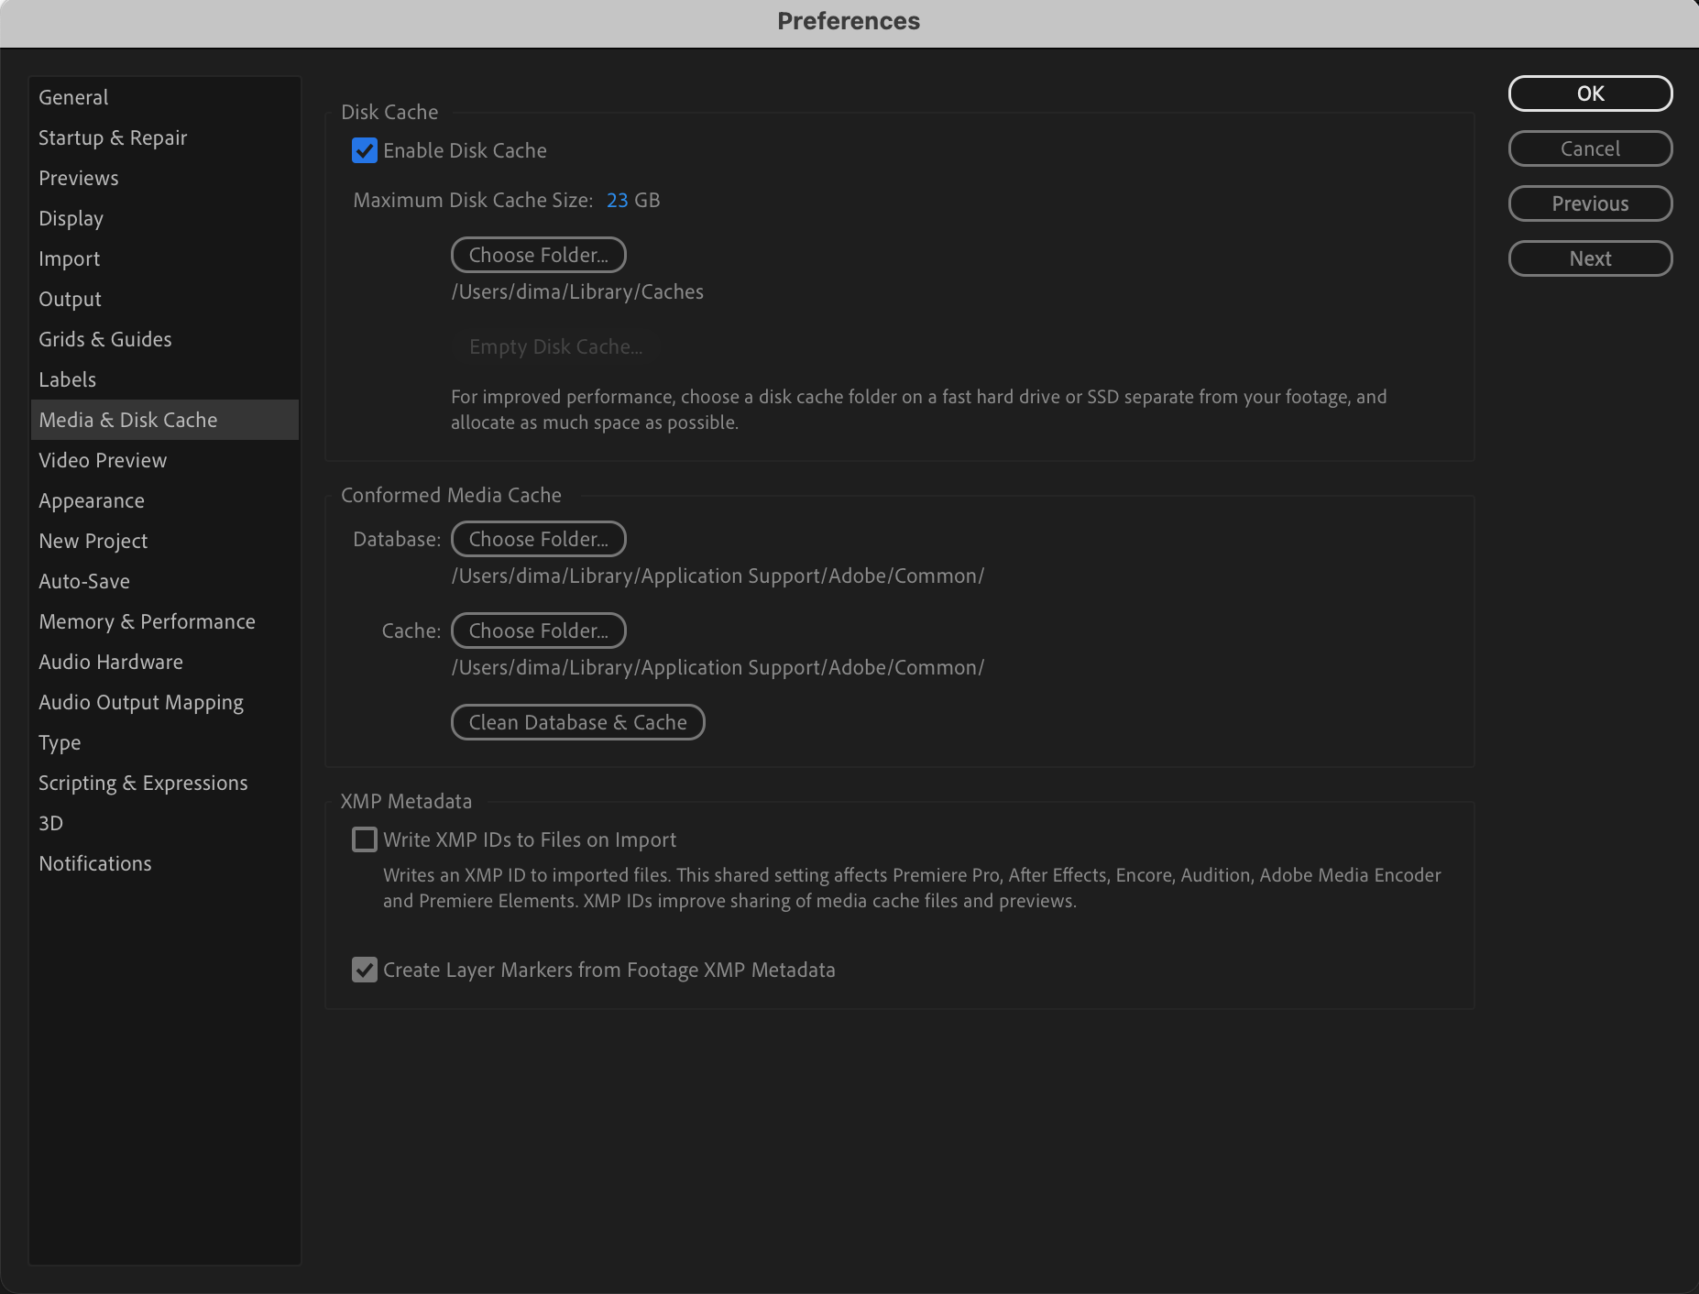
Task: Click the Maximum Disk Cache Size value
Action: tap(617, 200)
